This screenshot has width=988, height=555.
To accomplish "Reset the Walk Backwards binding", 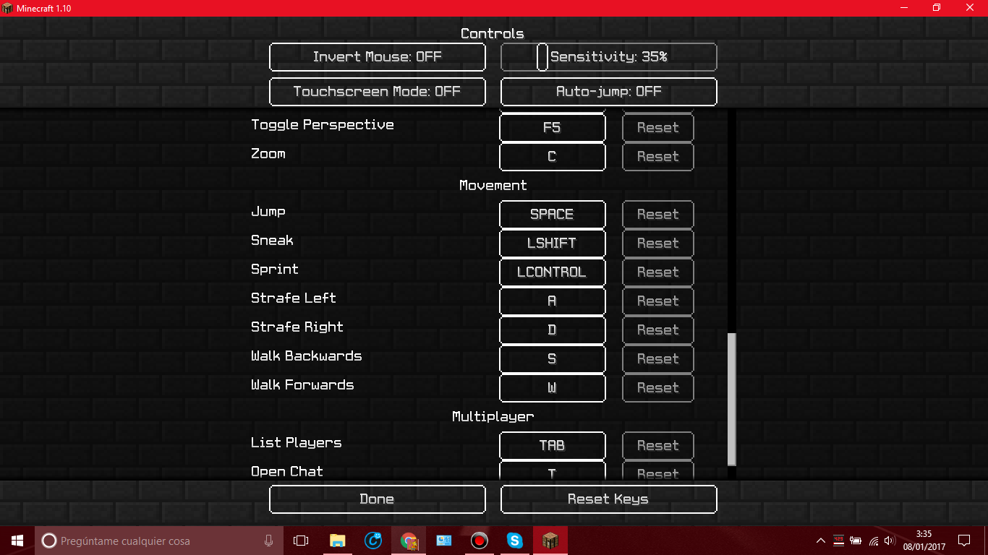I will 657,359.
